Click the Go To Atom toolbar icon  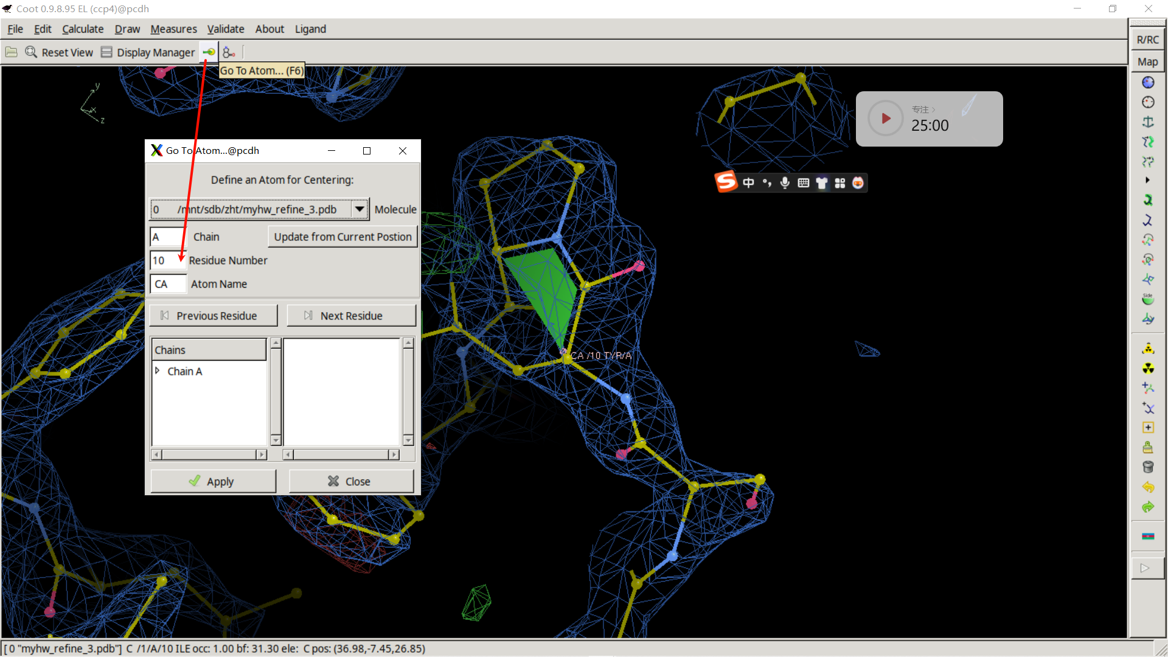tap(209, 52)
